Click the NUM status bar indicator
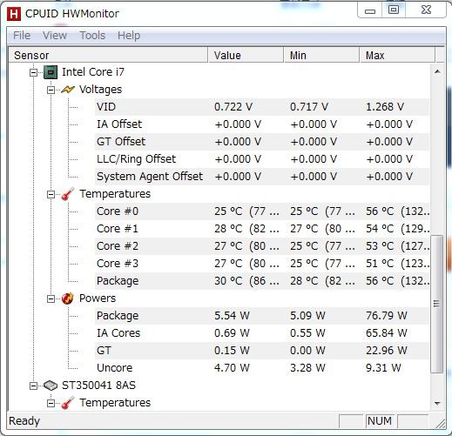Image resolution: width=452 pixels, height=436 pixels. click(x=380, y=420)
